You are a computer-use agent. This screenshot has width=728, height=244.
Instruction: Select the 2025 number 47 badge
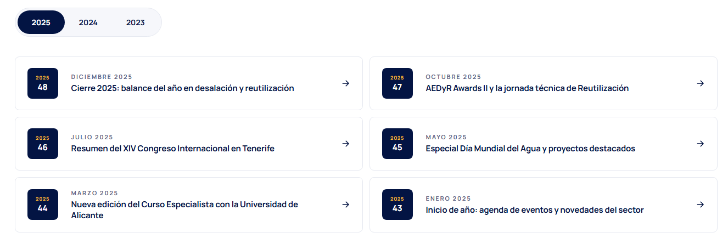(397, 83)
